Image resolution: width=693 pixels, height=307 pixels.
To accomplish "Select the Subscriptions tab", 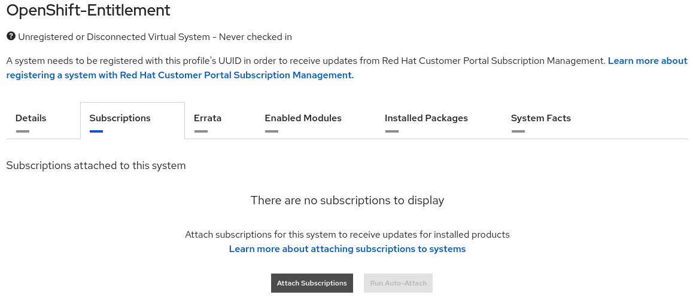I will tap(120, 118).
